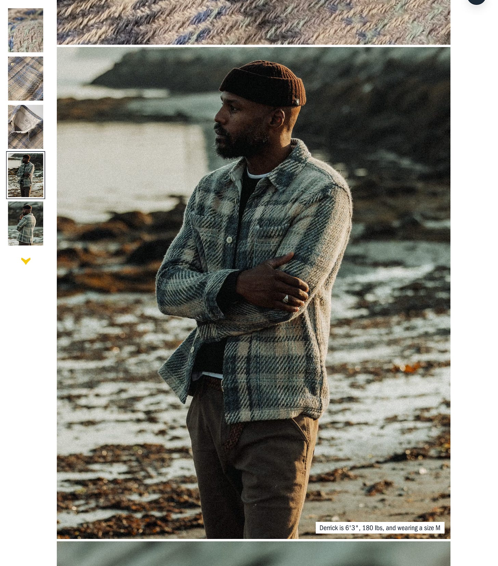
Task: Select the herringbone weave close-up thumbnail
Action: [26, 30]
